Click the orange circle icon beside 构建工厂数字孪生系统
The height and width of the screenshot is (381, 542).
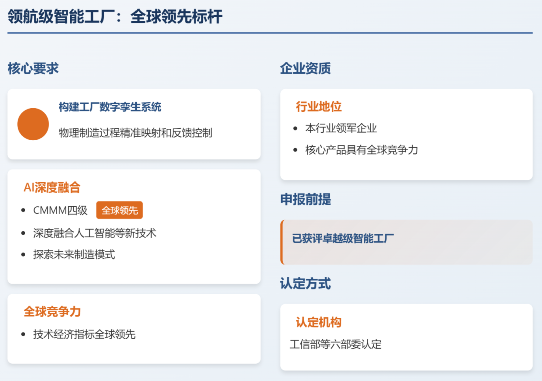[33, 124]
